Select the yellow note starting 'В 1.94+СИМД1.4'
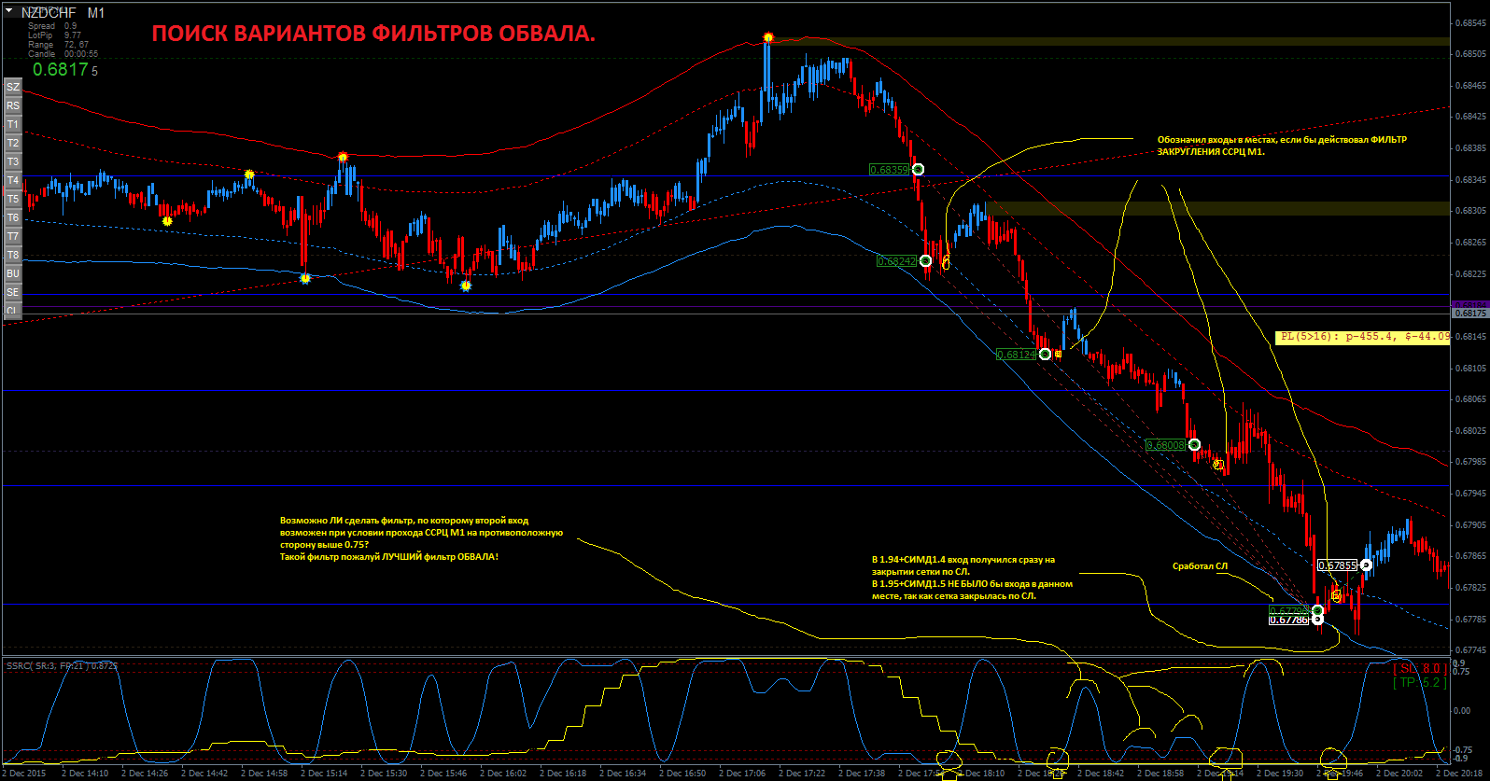 972,578
